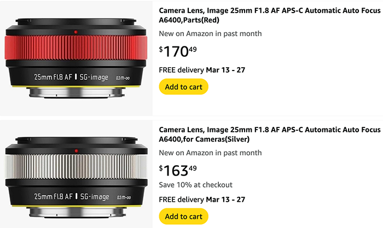Click New on Amazon label for the red lens
The width and height of the screenshot is (383, 228).
210,33
